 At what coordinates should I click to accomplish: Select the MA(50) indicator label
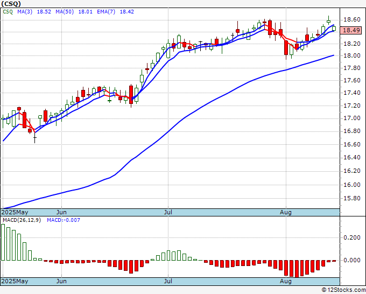pos(65,12)
